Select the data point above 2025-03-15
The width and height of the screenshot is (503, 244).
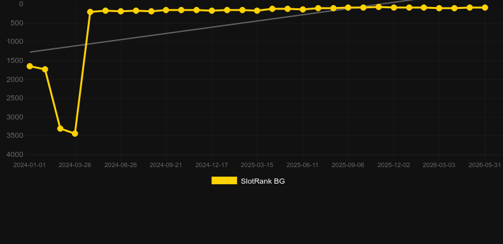[x=257, y=11]
